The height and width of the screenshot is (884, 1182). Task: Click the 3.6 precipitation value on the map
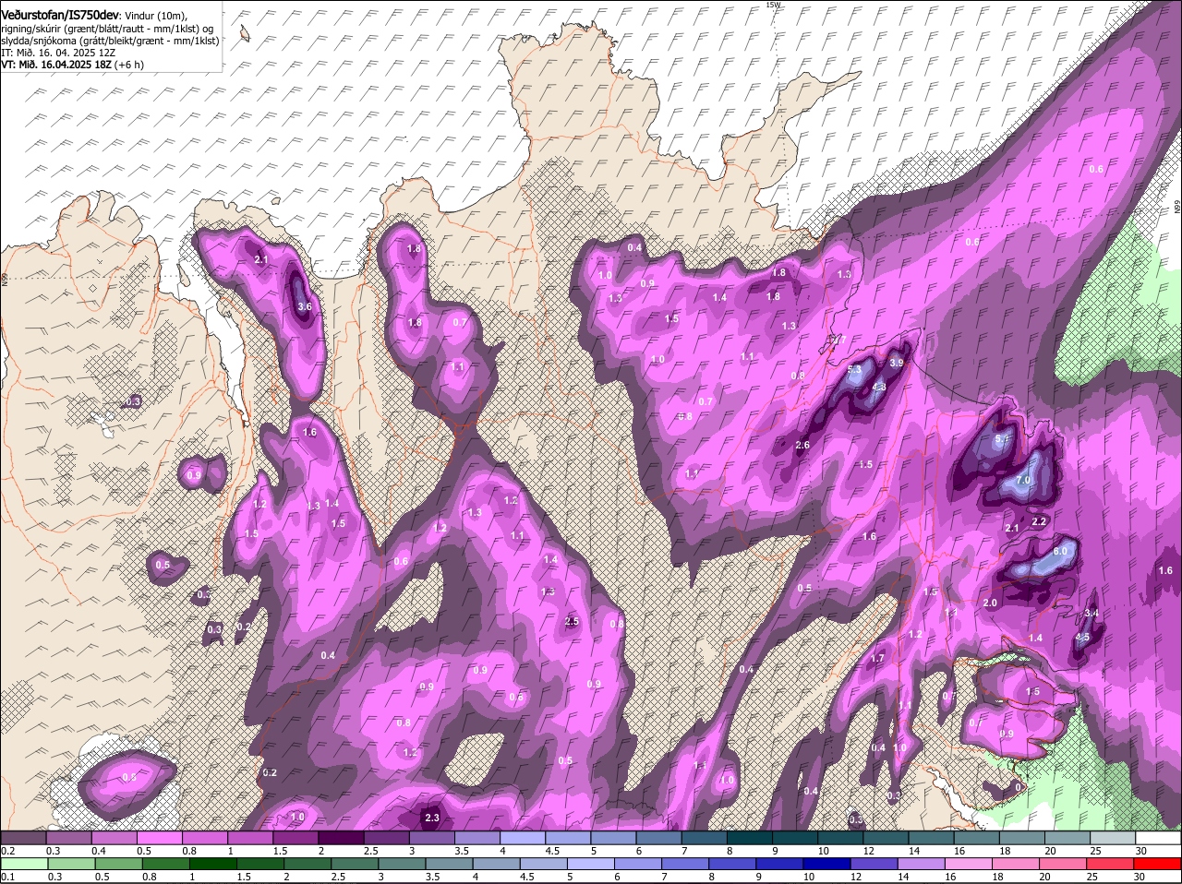click(305, 306)
